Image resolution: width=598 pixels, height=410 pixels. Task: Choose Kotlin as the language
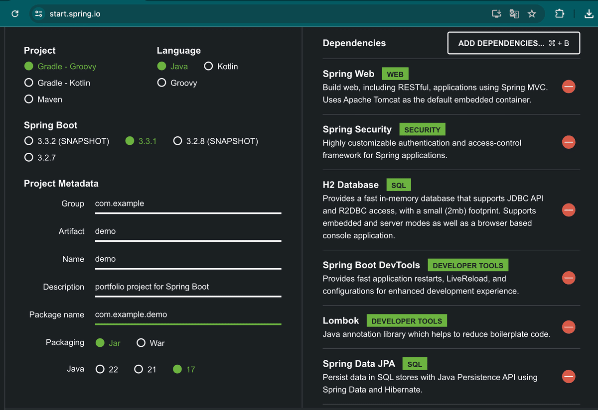(208, 66)
